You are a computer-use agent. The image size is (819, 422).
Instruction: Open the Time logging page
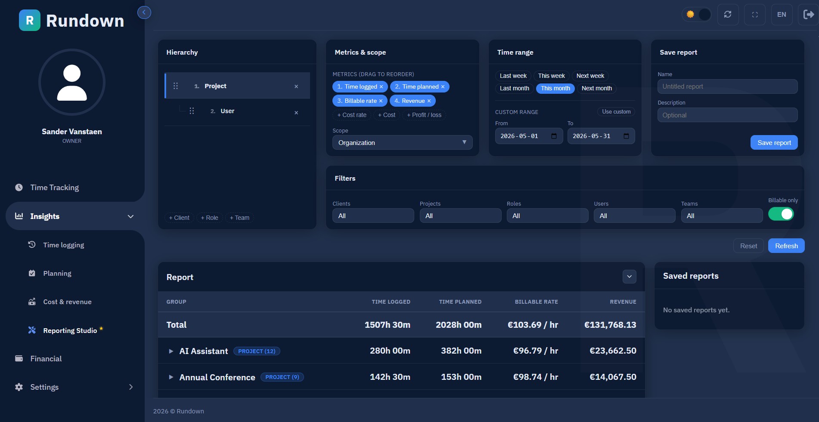(x=63, y=245)
